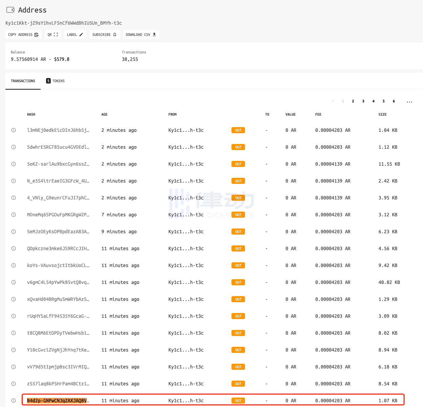Expand more pages via ellipsis

[x=409, y=101]
